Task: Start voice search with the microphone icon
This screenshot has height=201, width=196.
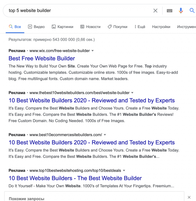Action: [x=181, y=10]
